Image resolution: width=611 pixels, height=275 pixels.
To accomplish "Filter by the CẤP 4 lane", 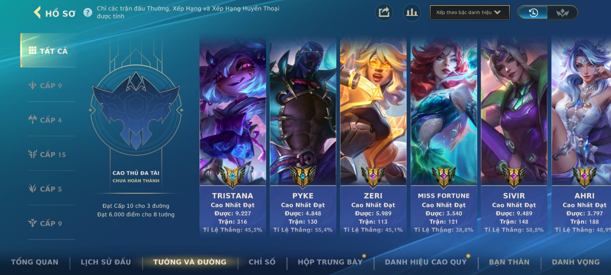I will pyautogui.click(x=45, y=120).
